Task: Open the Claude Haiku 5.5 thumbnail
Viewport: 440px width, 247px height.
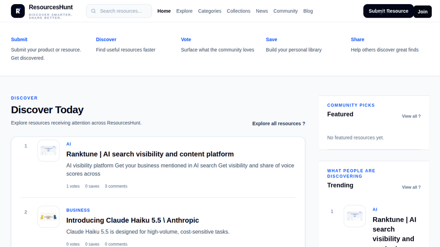Action: (49, 217)
